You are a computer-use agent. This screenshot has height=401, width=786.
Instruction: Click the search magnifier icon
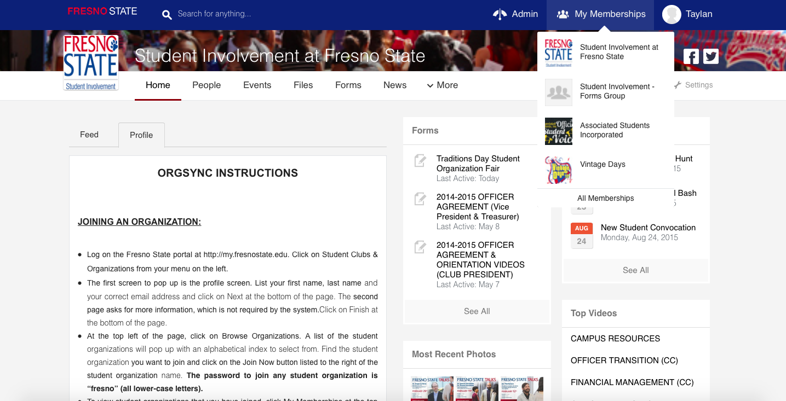tap(167, 15)
